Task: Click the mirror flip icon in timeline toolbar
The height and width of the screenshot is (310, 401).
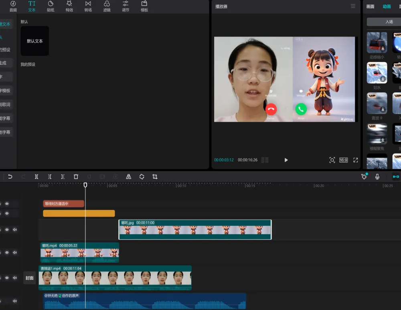Action: (x=128, y=177)
